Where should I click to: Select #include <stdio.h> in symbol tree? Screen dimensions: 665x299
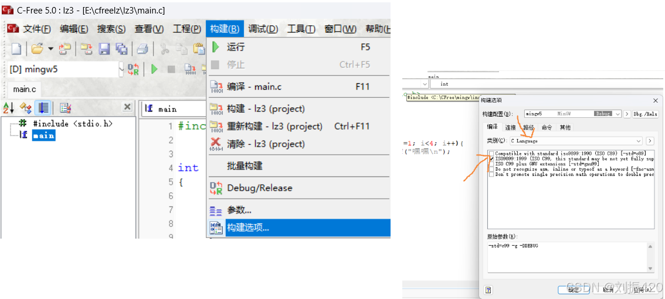point(73,124)
